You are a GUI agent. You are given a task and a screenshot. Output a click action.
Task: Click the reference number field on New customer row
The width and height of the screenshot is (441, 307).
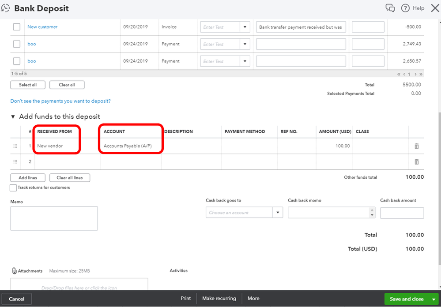click(368, 27)
